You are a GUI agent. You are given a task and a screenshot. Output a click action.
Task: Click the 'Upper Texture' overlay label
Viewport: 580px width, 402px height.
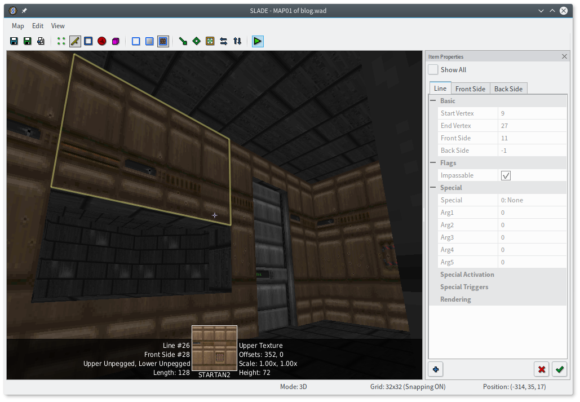261,346
